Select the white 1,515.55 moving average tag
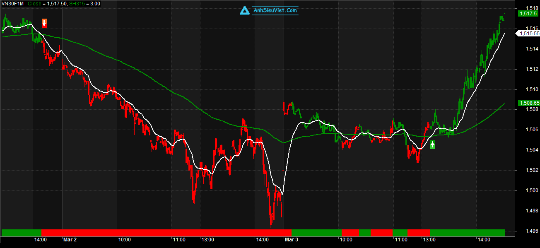Image resolution: width=540 pixels, height=248 pixels. point(527,34)
